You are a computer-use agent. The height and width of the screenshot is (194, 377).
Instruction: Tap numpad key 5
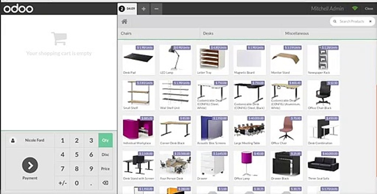click(x=77, y=155)
